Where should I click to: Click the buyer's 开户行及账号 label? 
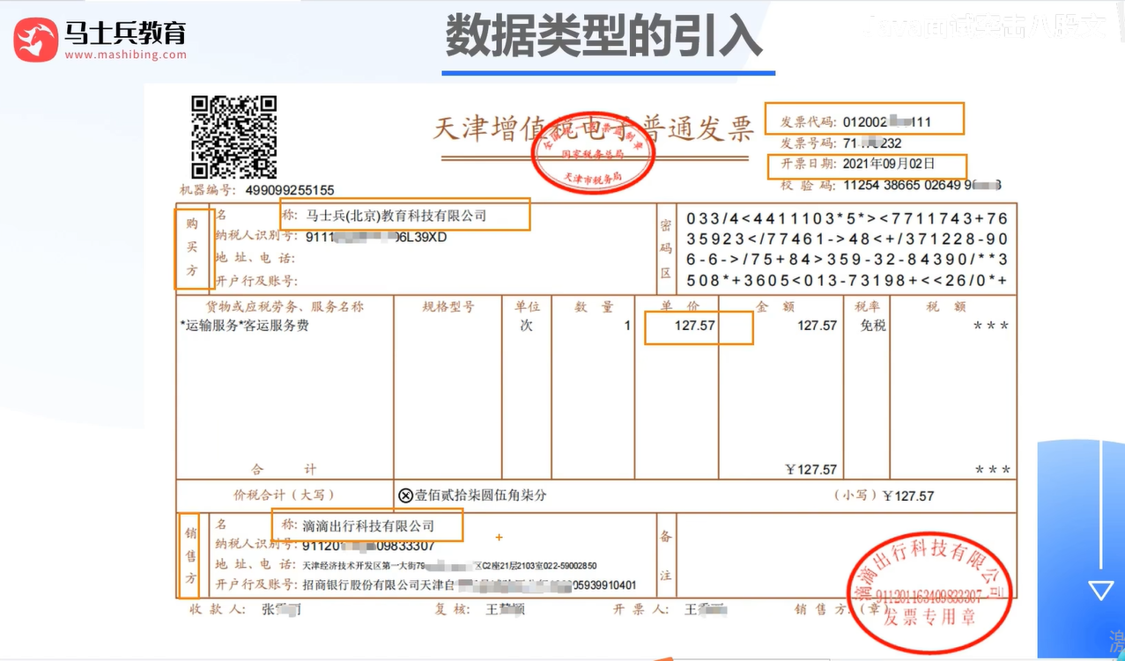tap(256, 281)
